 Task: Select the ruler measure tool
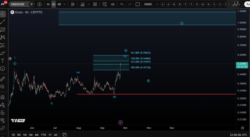click(x=3, y=79)
